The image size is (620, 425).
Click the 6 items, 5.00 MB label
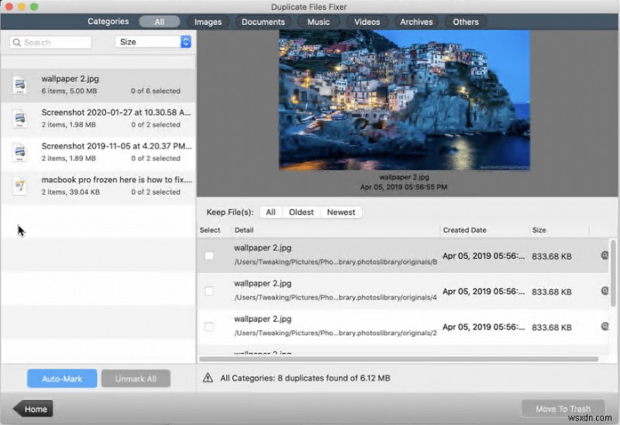(69, 91)
